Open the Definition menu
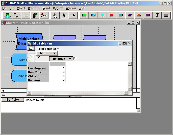This screenshot has width=173, height=135. click(x=34, y=8)
